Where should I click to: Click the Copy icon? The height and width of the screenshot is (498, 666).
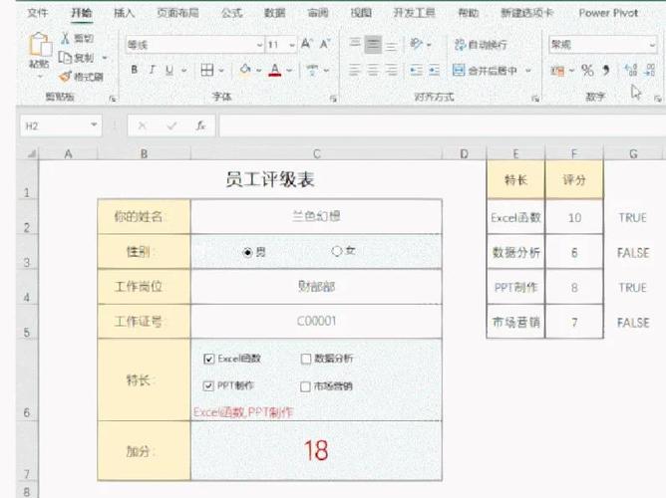click(x=65, y=57)
